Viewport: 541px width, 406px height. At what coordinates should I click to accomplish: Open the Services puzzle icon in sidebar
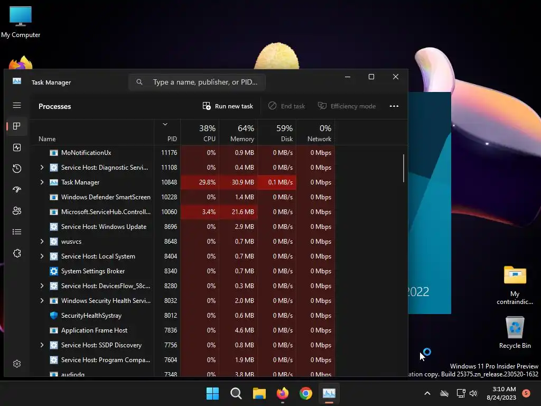click(17, 253)
